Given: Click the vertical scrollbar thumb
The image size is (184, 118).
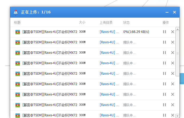Looking at the screenshot, I should pyautogui.click(x=178, y=54).
